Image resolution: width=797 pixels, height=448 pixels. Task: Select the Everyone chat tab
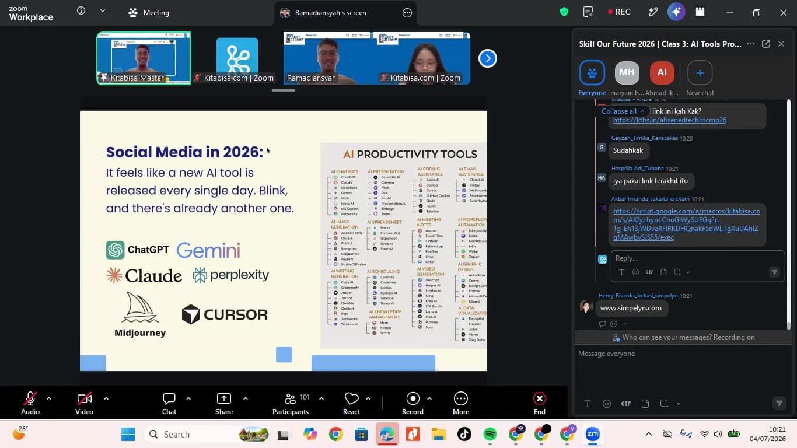tap(592, 78)
